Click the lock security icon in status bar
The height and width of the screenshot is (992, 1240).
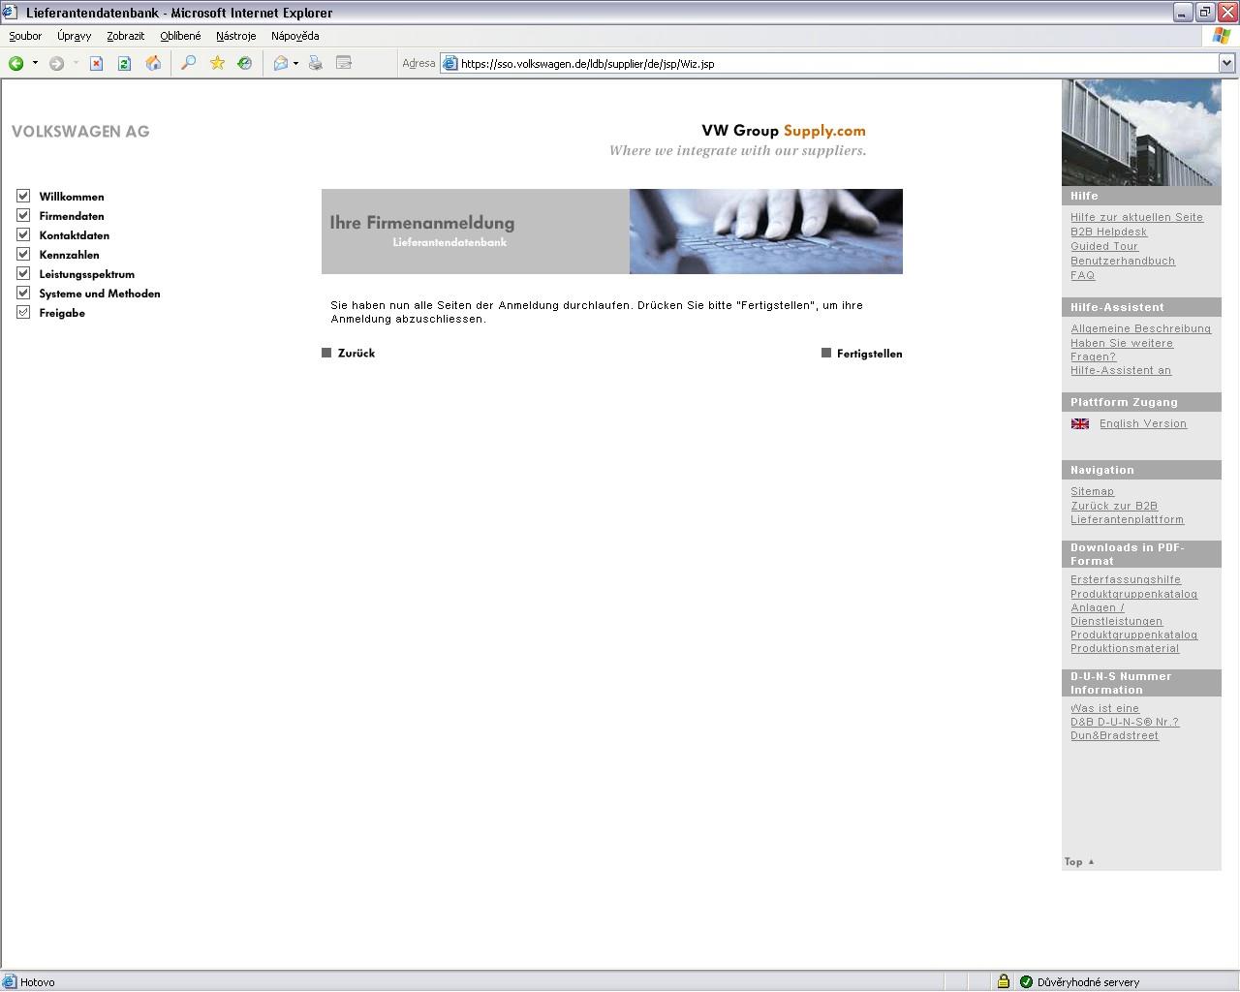(1004, 981)
